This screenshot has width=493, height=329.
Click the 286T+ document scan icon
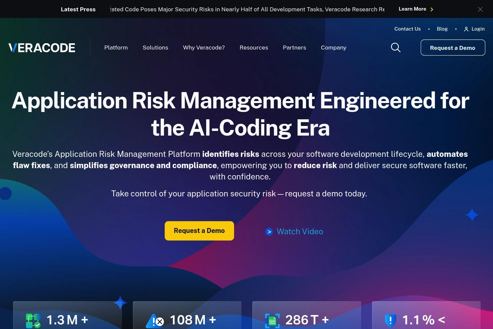click(272, 321)
